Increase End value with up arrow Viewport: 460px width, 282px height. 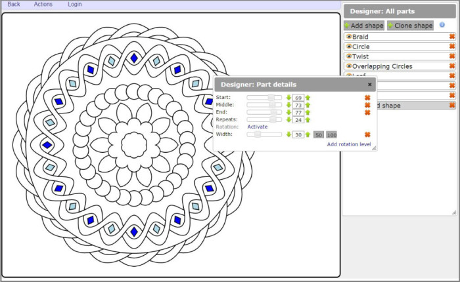pos(308,112)
